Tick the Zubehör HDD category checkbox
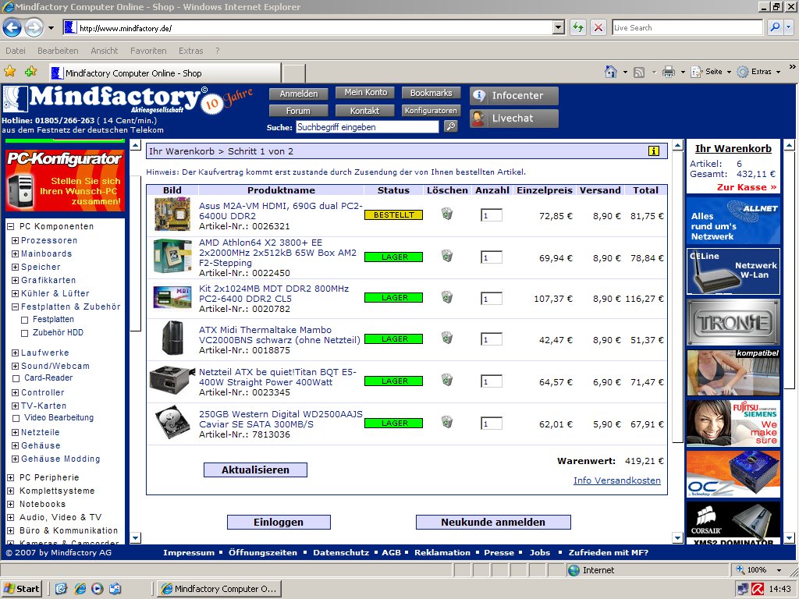799x599 pixels. pos(24,334)
